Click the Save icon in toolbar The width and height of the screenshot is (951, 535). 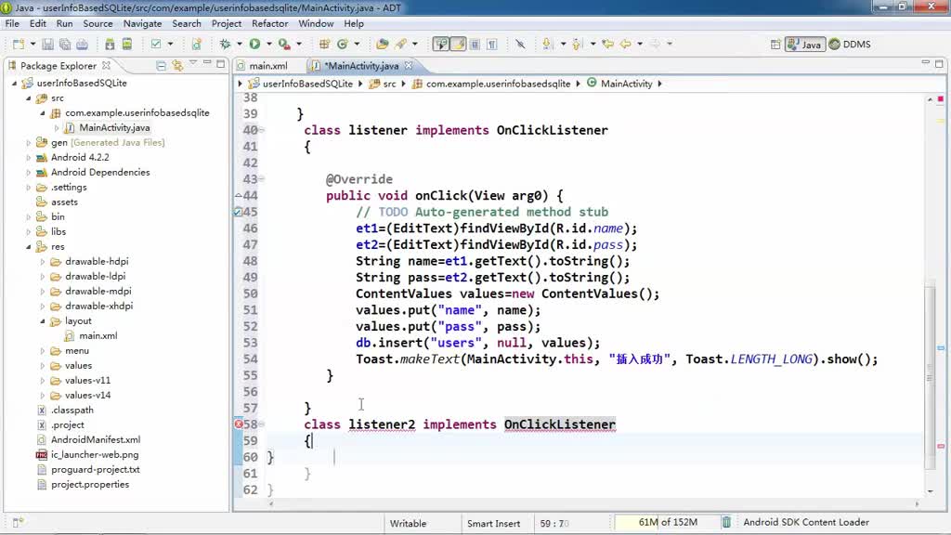47,45
